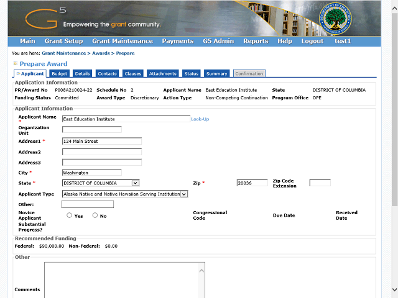The height and width of the screenshot is (298, 398).
Task: Open the Grant Maintenance menu
Action: click(x=123, y=41)
